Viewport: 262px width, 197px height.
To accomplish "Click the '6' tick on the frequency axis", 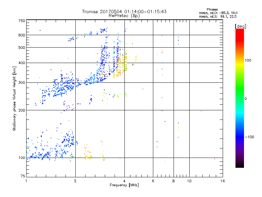I will [153, 181].
